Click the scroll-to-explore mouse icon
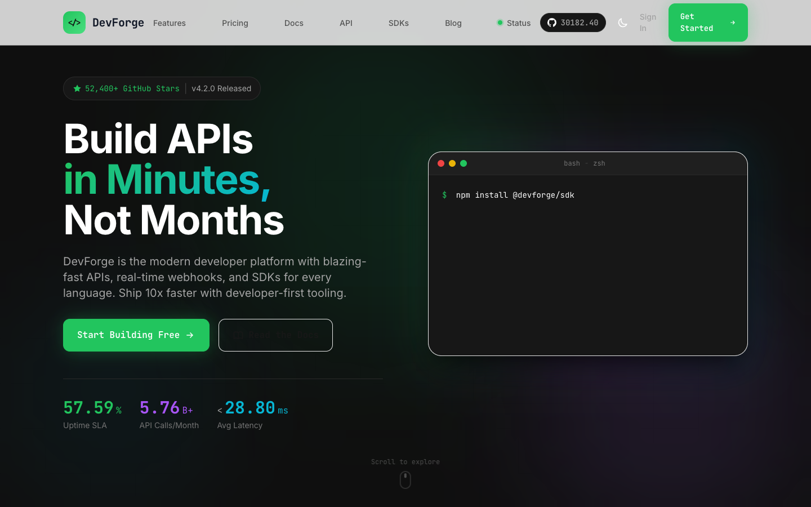 click(x=405, y=480)
